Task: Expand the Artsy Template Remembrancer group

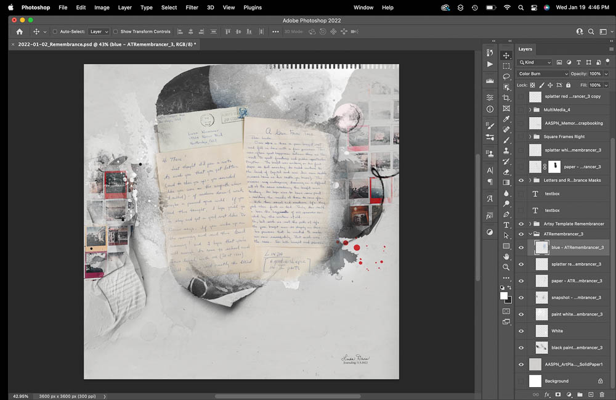Action: [x=530, y=224]
